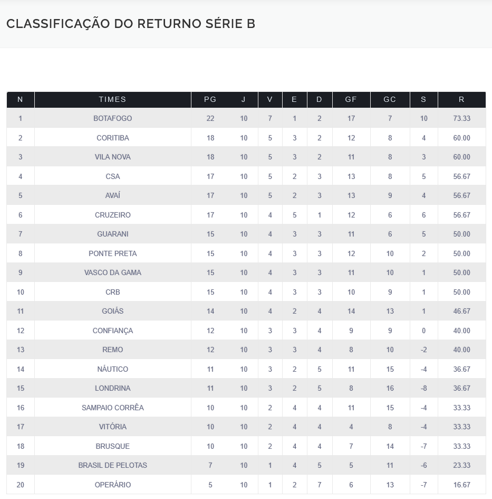Select the VASCO DA GAMA team

[112, 272]
